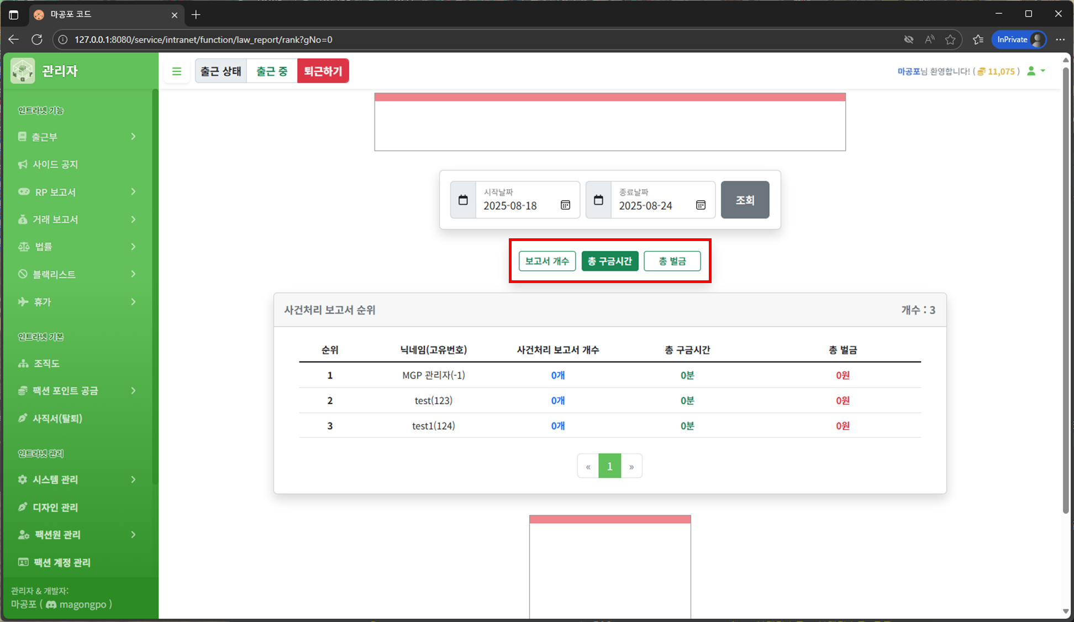Select the 총 벌금 sort toggle
The height and width of the screenshot is (622, 1074).
click(x=672, y=261)
